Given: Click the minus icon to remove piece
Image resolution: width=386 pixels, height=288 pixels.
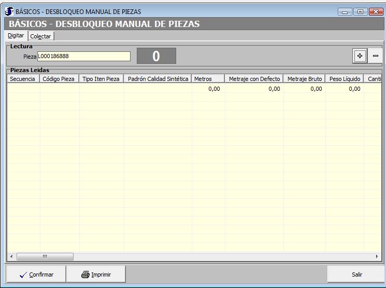Looking at the screenshot, I should click(376, 56).
